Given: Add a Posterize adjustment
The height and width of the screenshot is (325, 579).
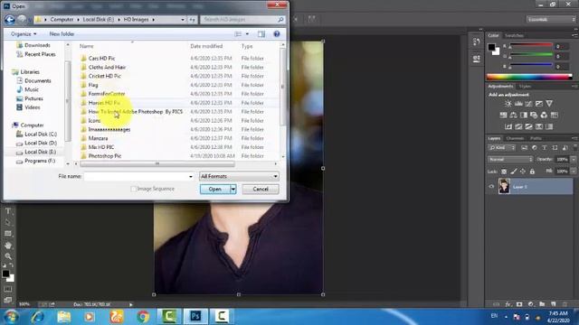Looking at the screenshot, I should 518,126.
